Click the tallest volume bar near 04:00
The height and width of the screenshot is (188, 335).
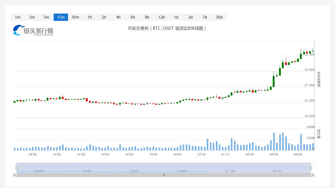pyautogui.click(x=274, y=142)
